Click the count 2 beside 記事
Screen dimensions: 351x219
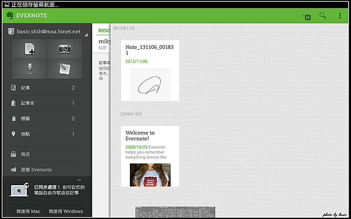[73, 88]
